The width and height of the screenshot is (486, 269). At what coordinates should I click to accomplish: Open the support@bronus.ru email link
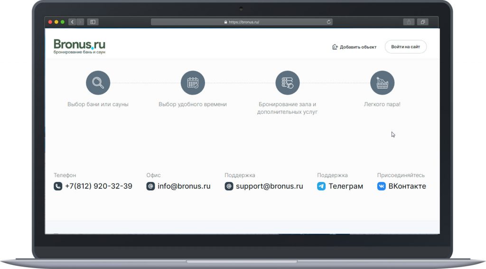tap(270, 186)
